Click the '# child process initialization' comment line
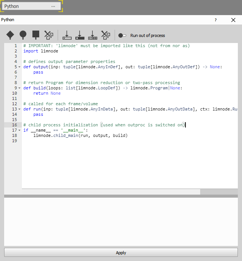Screen dimensions: 242x261 (x=104, y=125)
